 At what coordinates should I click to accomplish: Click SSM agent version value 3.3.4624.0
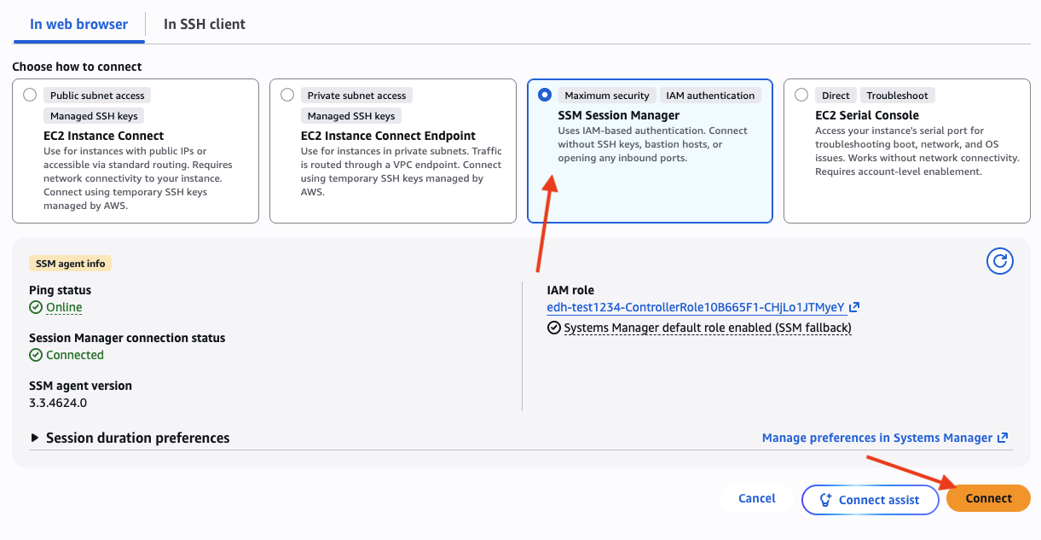pos(58,403)
